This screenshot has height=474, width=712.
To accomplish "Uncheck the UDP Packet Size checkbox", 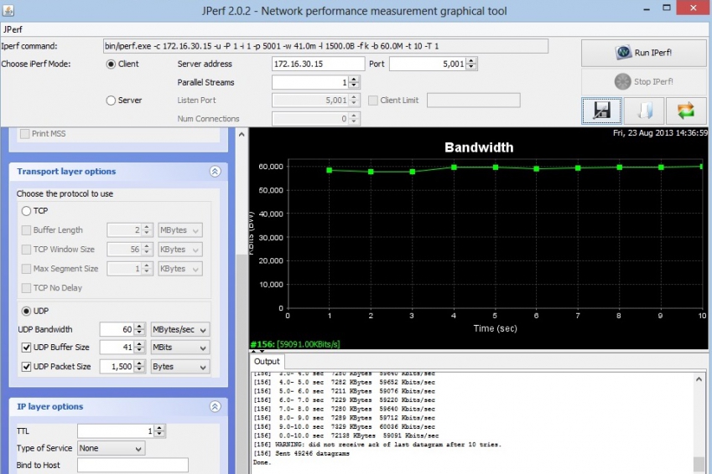I will [x=26, y=367].
